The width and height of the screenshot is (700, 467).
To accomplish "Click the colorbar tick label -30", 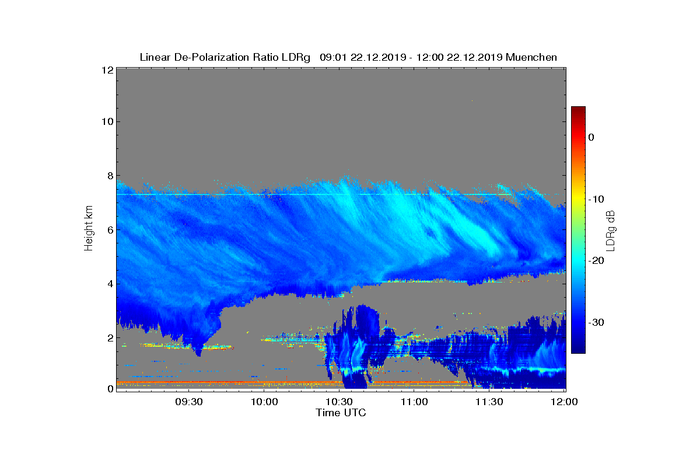I will (596, 323).
